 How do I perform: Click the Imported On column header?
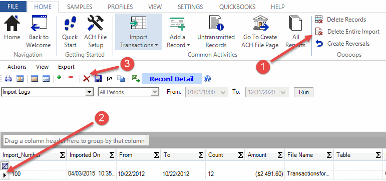(92, 155)
